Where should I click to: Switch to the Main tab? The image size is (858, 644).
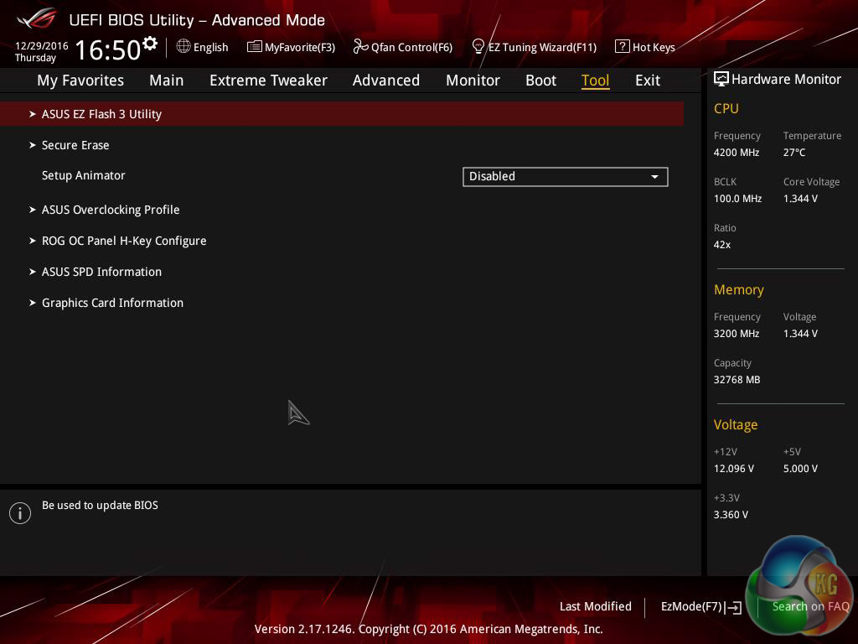[167, 80]
